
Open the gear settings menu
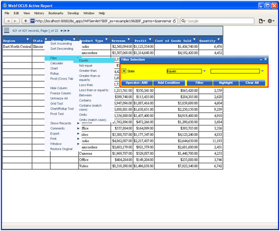click(x=271, y=21)
